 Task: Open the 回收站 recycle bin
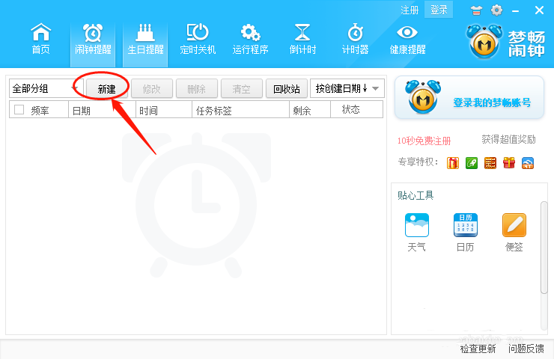click(286, 88)
